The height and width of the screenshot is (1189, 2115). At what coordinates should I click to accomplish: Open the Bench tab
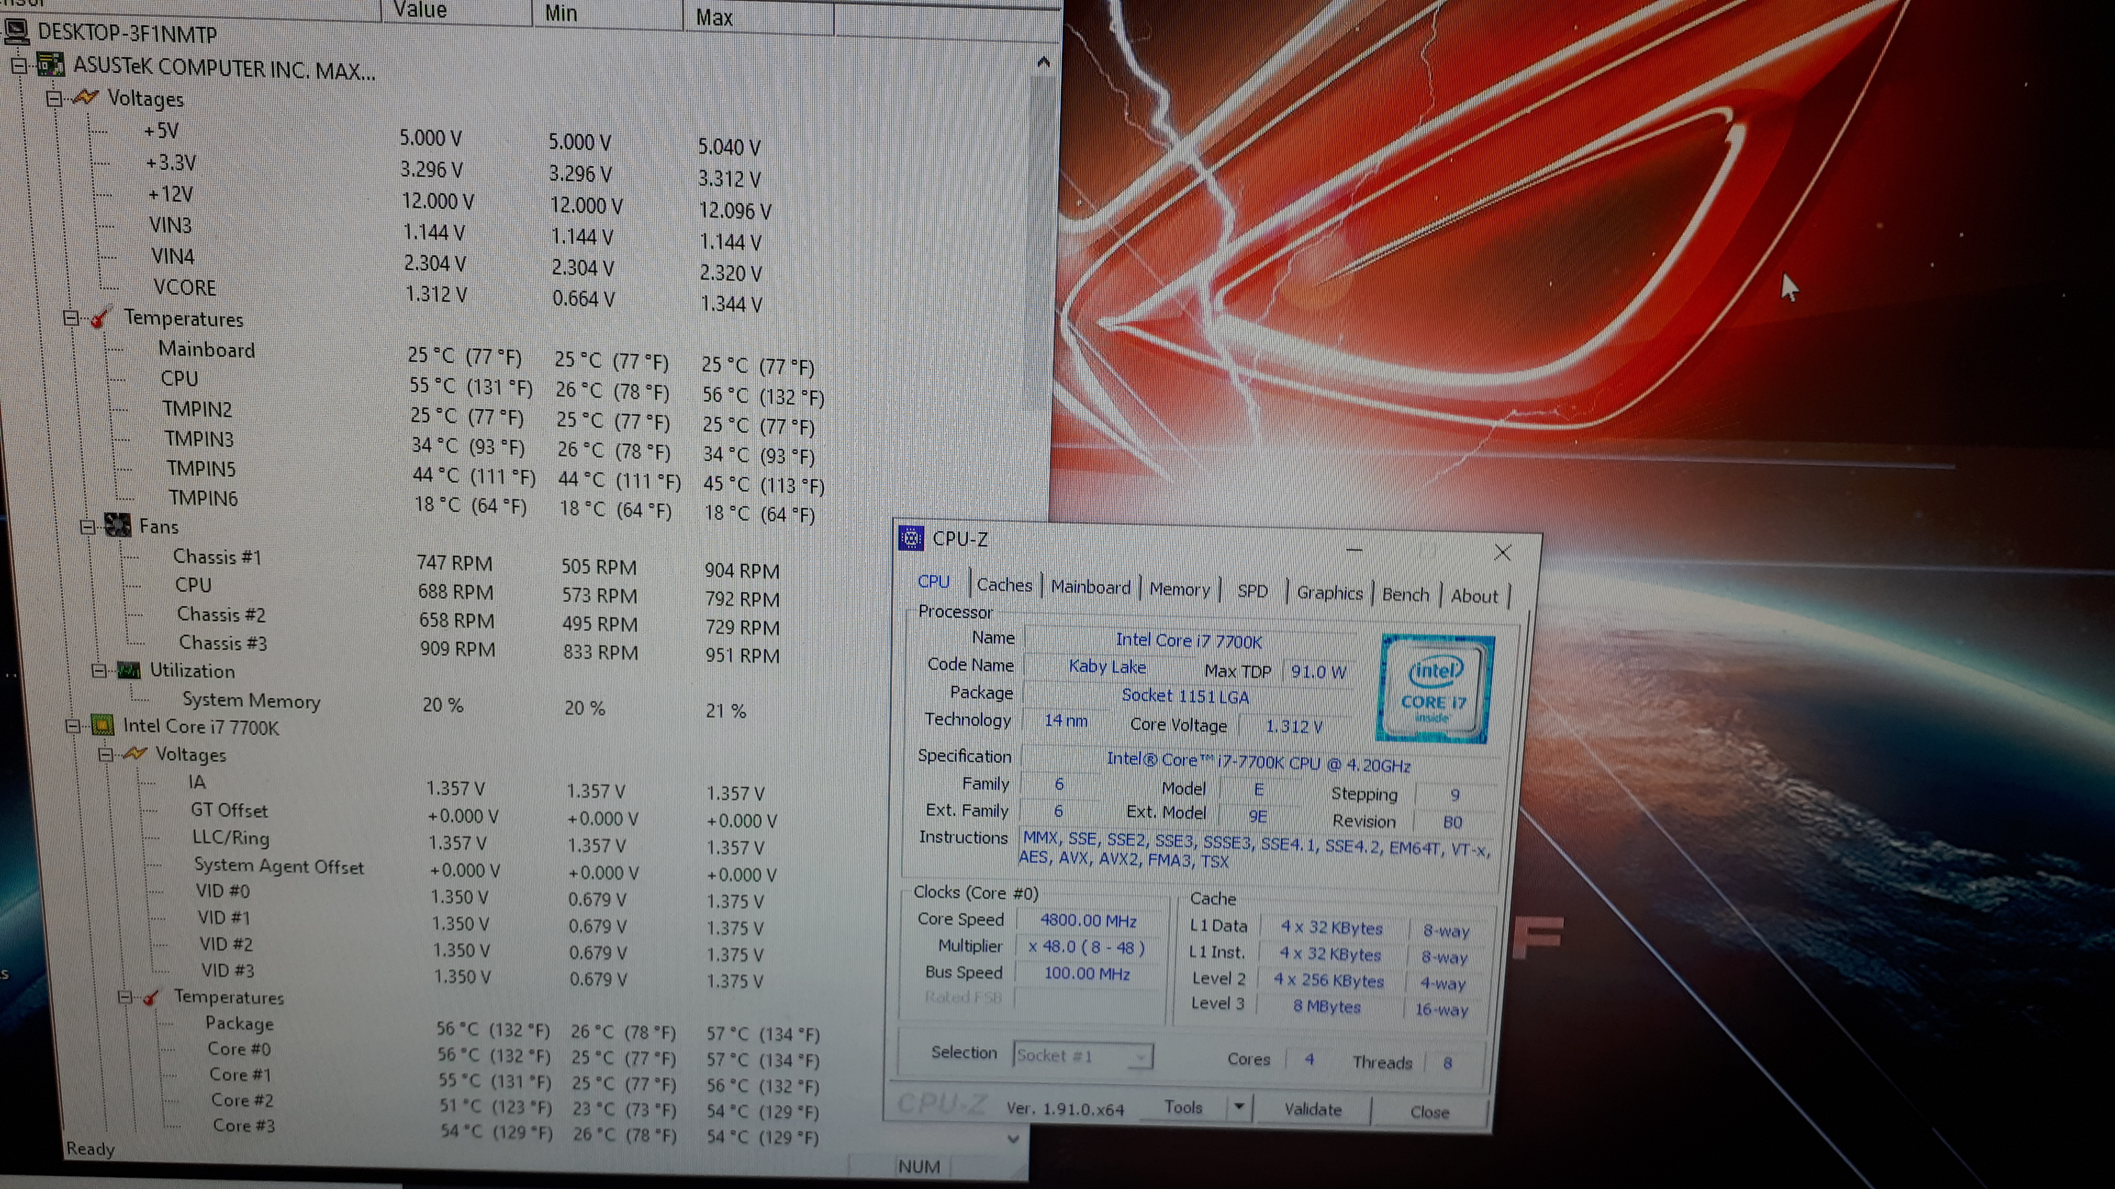1405,595
